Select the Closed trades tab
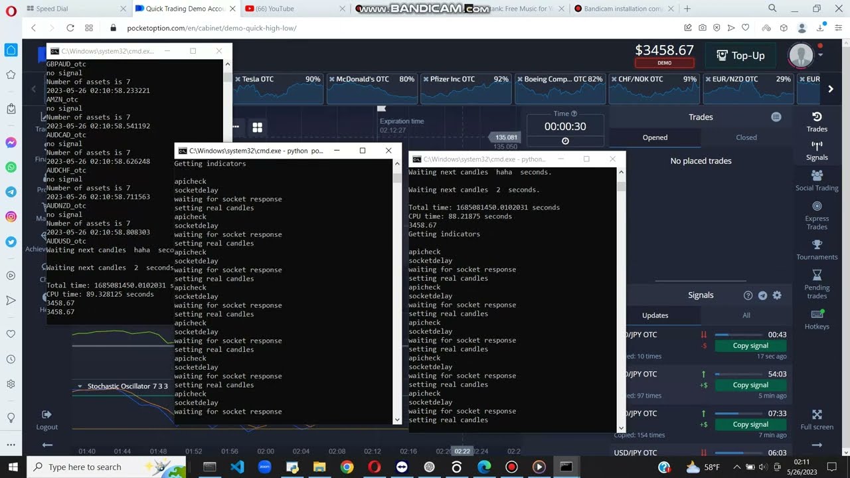Screen dimensions: 850x478 [746, 137]
